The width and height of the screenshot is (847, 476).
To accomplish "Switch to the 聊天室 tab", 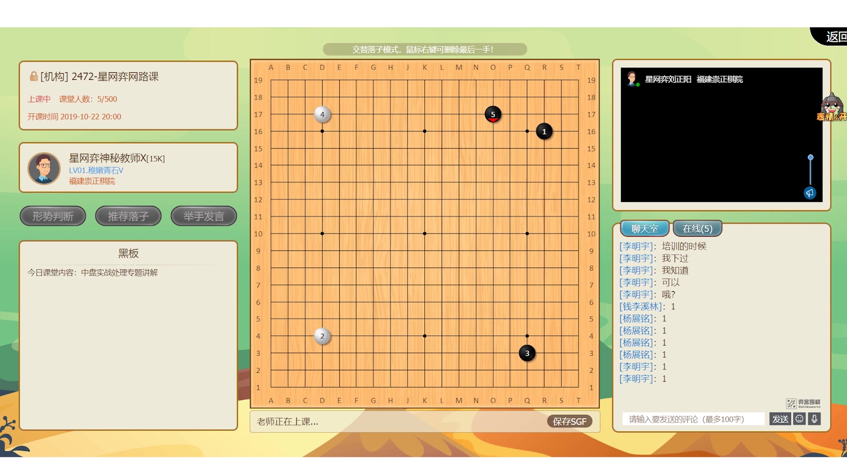I will [645, 229].
